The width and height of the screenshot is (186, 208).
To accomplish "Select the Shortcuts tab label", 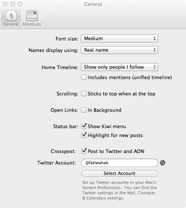I will click(x=32, y=24).
